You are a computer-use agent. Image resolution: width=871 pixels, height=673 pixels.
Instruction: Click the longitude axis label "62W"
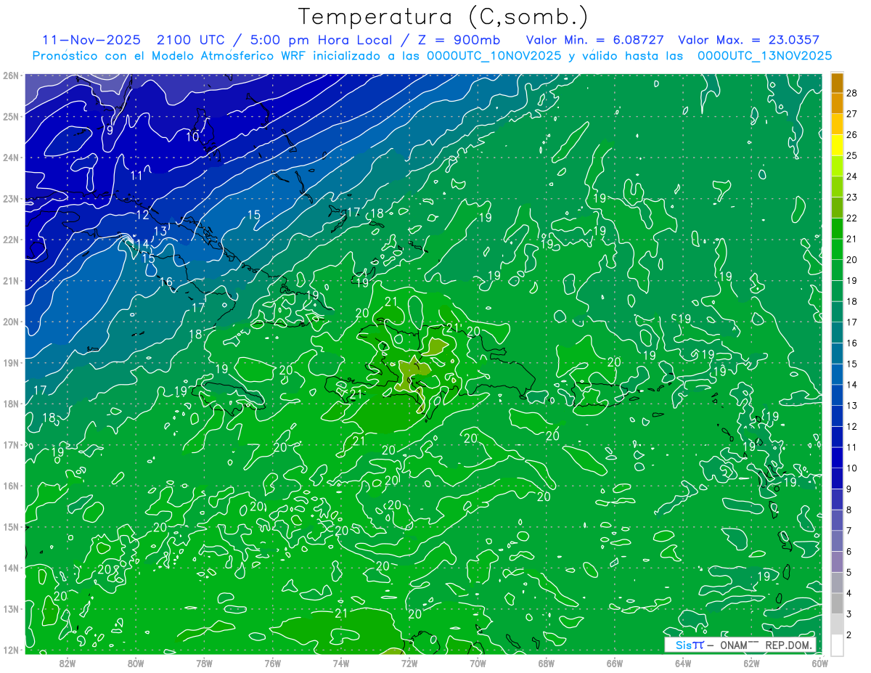[751, 663]
